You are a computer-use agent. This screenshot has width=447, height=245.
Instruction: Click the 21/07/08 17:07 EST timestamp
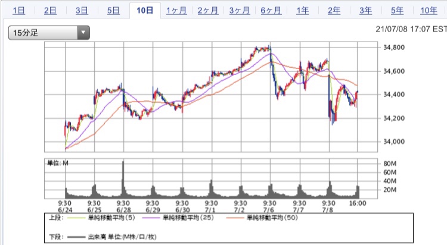pos(411,29)
